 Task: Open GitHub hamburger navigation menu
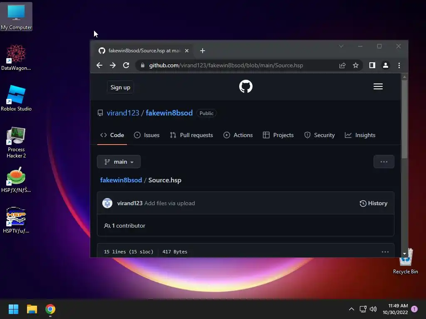click(378, 86)
